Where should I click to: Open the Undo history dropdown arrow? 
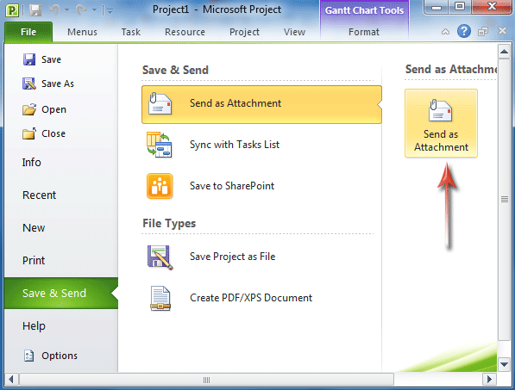(x=66, y=10)
